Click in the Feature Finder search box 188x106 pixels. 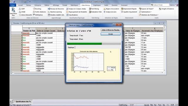pos(160,5)
